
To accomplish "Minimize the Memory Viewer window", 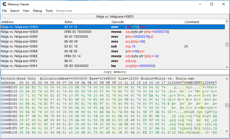I will click(200, 4).
